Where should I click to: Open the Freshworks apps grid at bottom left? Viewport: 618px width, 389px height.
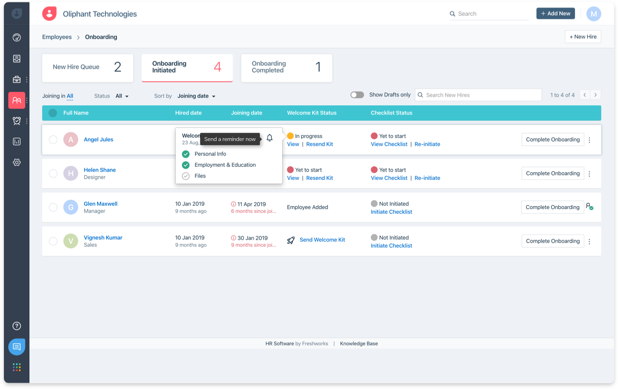point(16,367)
